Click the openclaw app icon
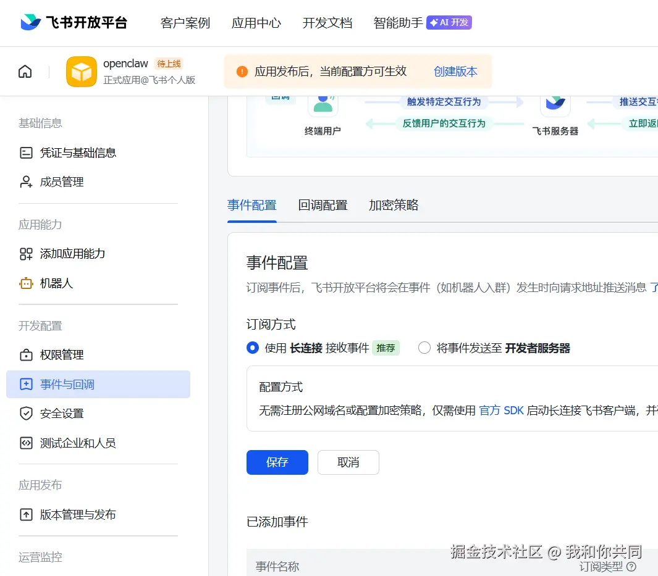This screenshot has width=658, height=576. (81, 71)
